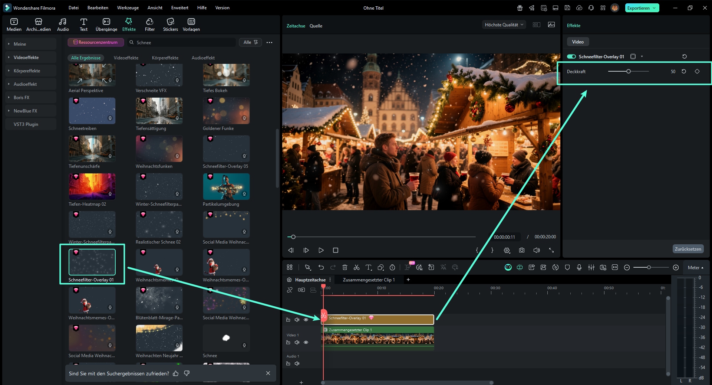
Task: Open the Exportieren dropdown arrow
Action: pos(653,7)
